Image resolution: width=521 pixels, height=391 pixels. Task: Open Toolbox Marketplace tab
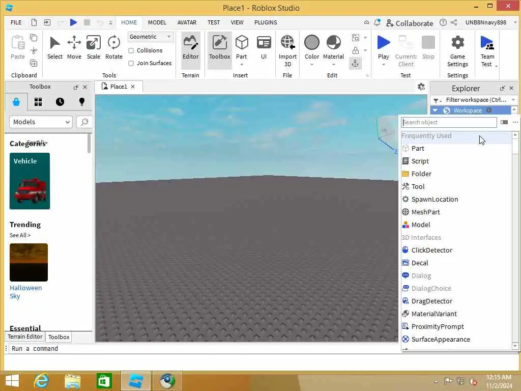[x=16, y=102]
